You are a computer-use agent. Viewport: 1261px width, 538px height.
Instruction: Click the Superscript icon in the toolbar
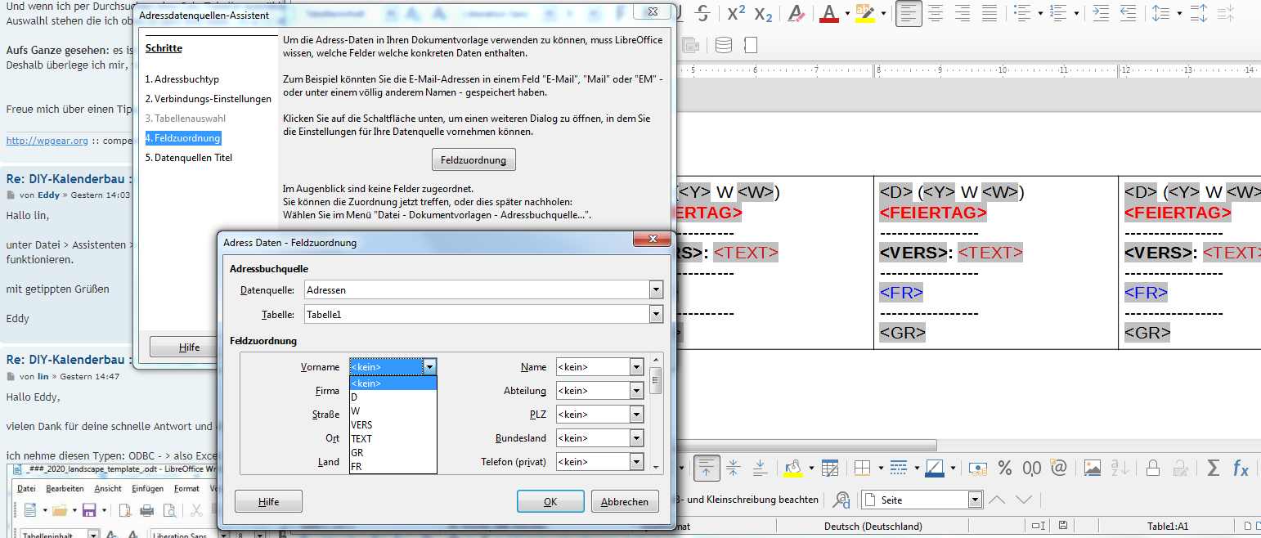tap(736, 13)
